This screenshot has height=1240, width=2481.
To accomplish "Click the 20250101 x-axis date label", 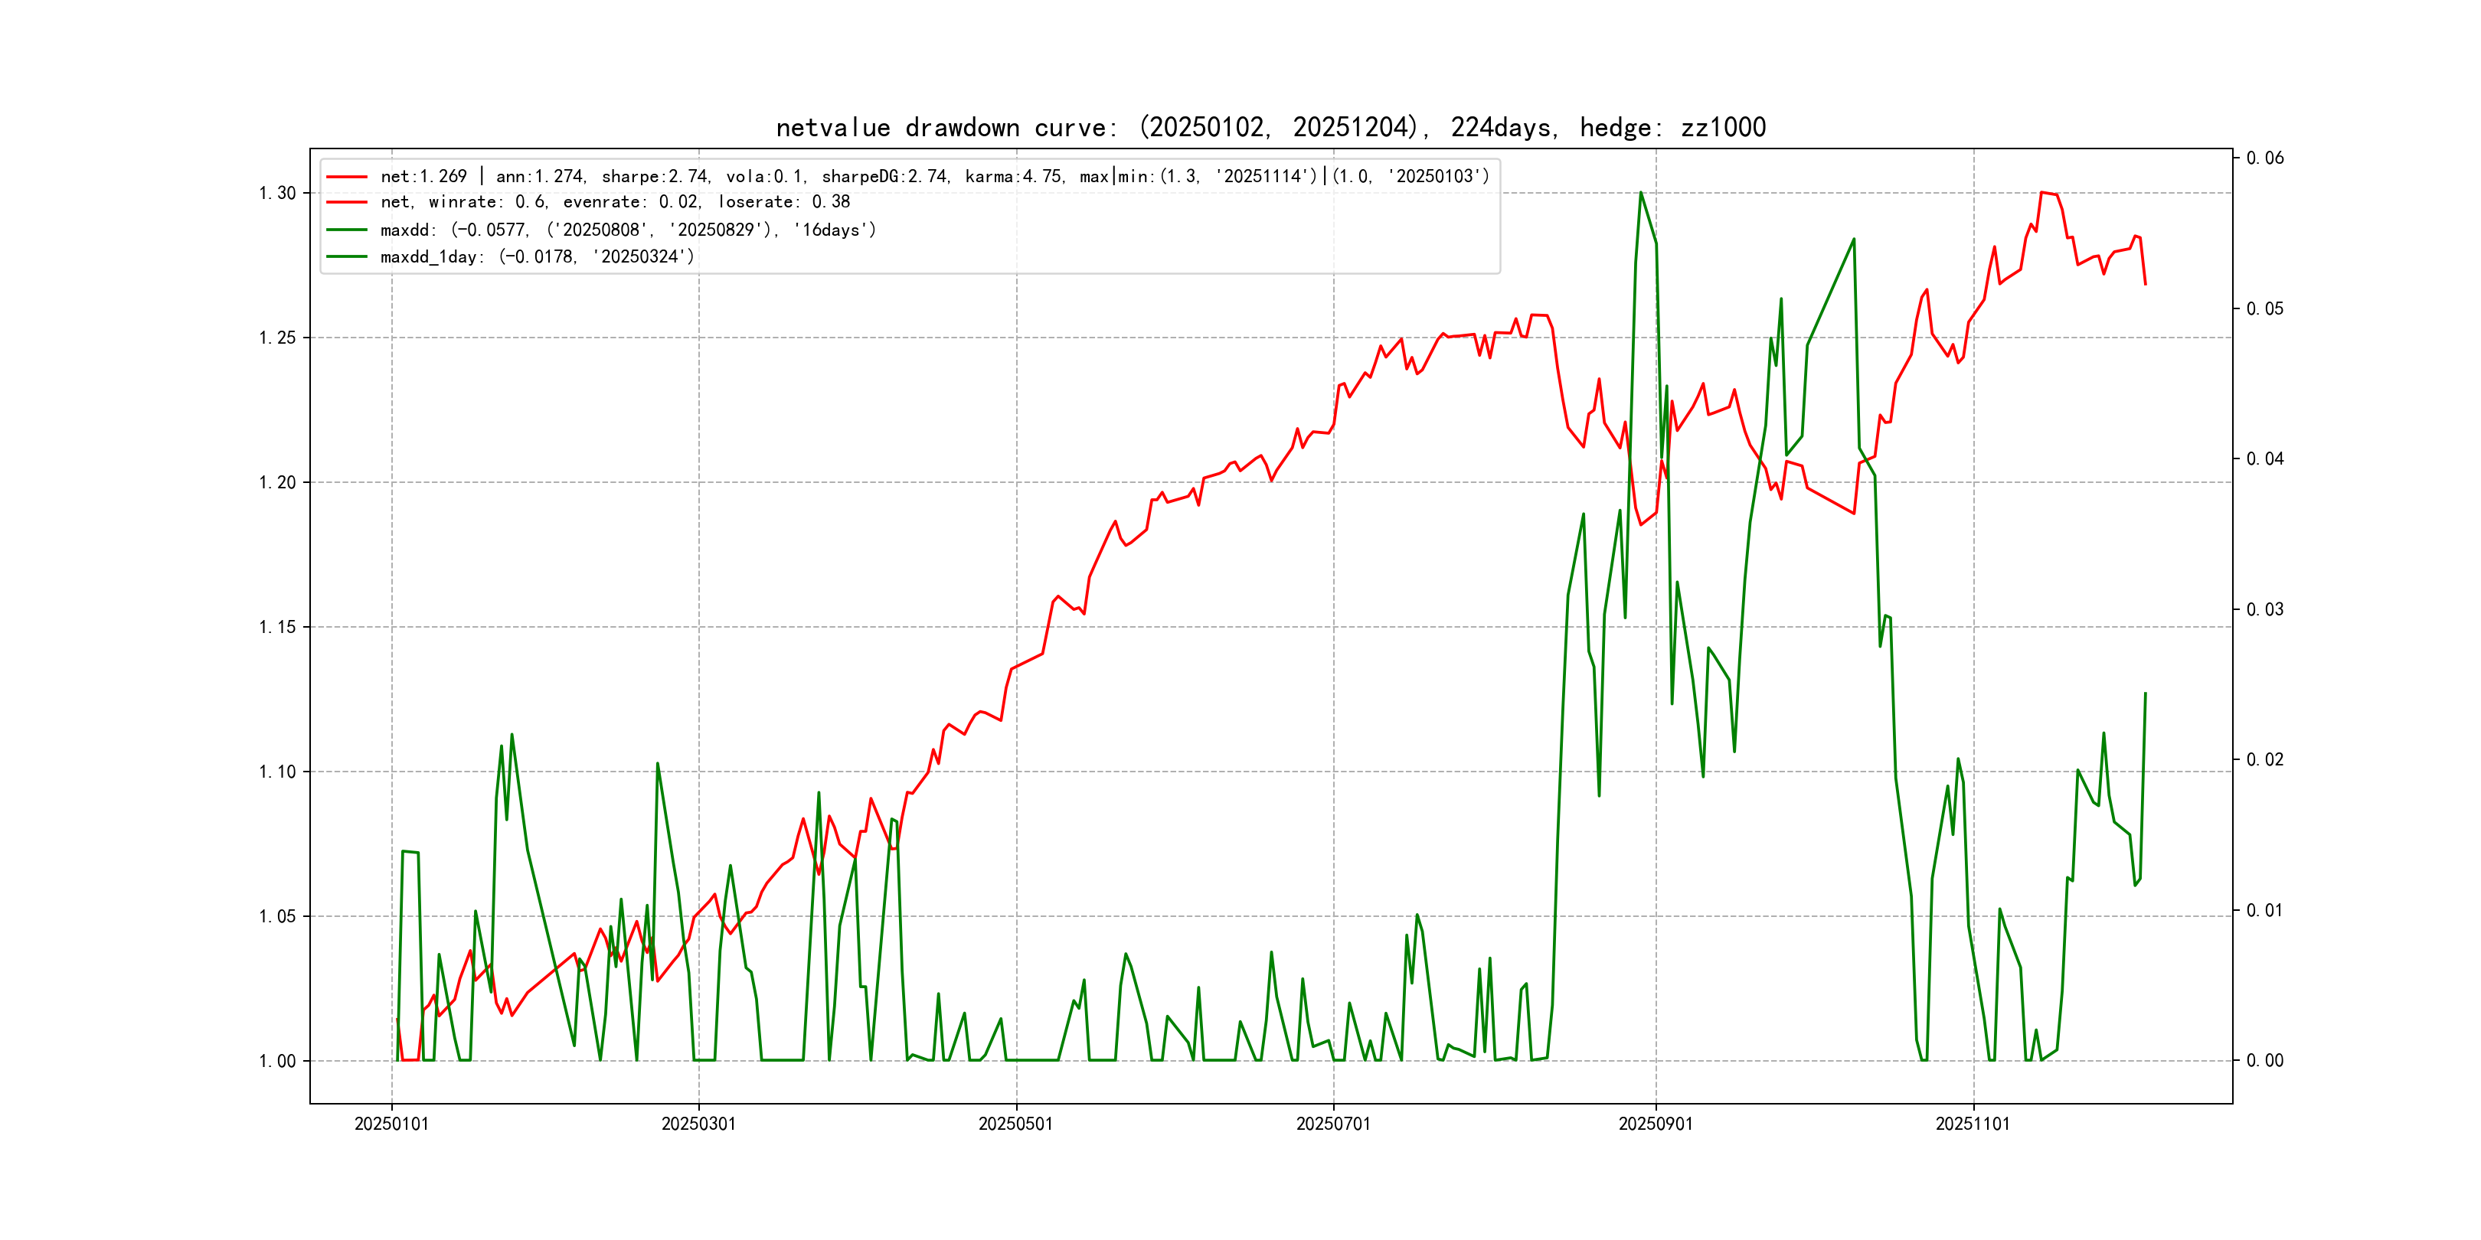I will tap(391, 1124).
